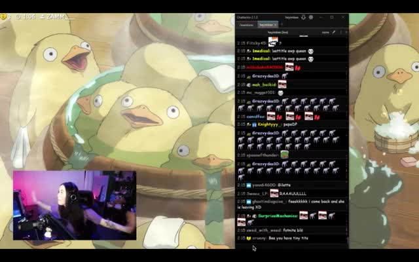
Task: Click the red username above Grazvydas10's first message
Action: 264,67
